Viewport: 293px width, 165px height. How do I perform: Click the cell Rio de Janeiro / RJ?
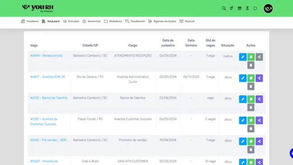point(90,77)
